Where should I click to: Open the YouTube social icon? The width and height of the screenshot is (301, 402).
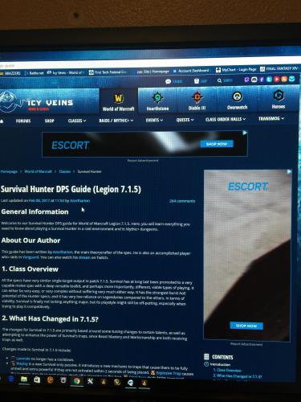[x=277, y=79]
